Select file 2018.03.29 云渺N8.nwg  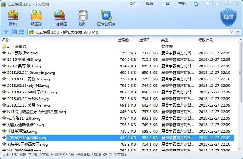118,99
